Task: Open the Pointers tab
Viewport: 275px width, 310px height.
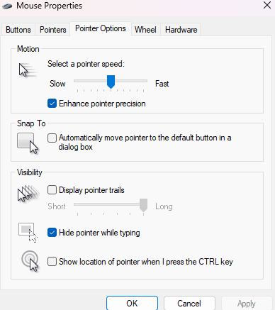Action: [52, 30]
